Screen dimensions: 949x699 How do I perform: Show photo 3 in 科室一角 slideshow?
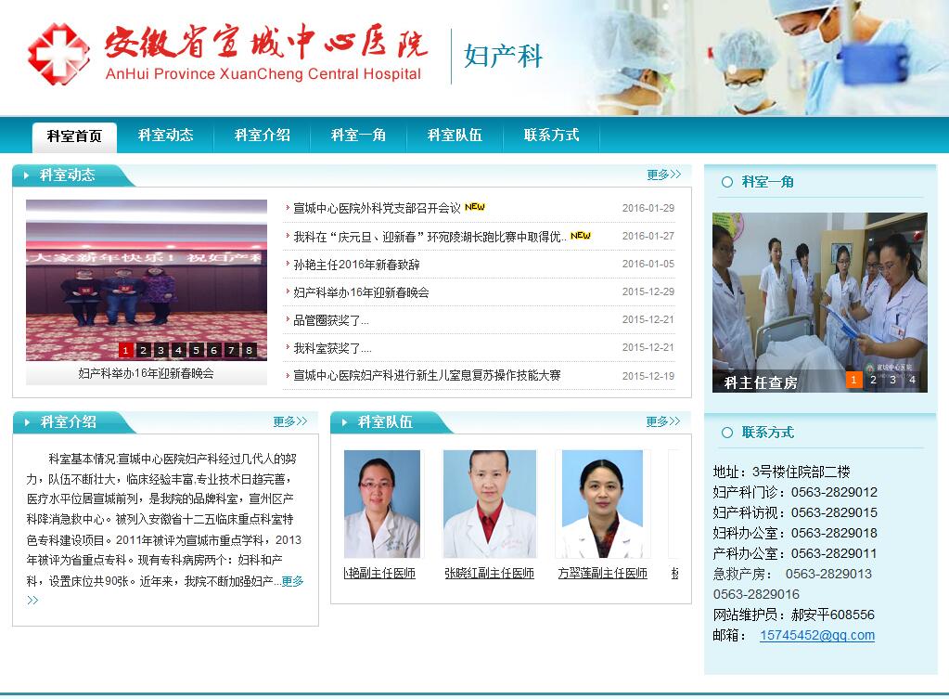pyautogui.click(x=892, y=380)
